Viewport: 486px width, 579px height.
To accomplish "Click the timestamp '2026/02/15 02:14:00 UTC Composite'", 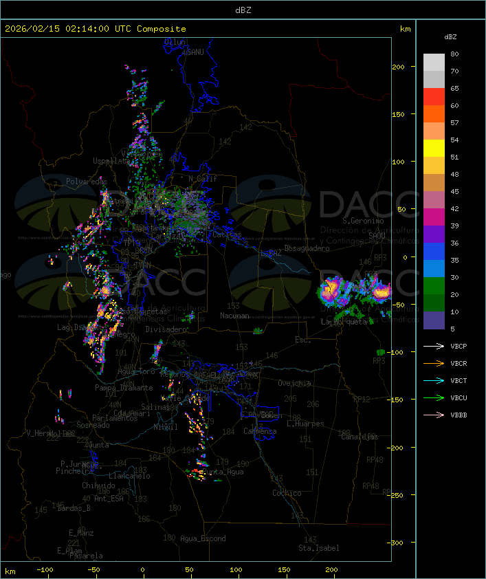I will click(96, 29).
